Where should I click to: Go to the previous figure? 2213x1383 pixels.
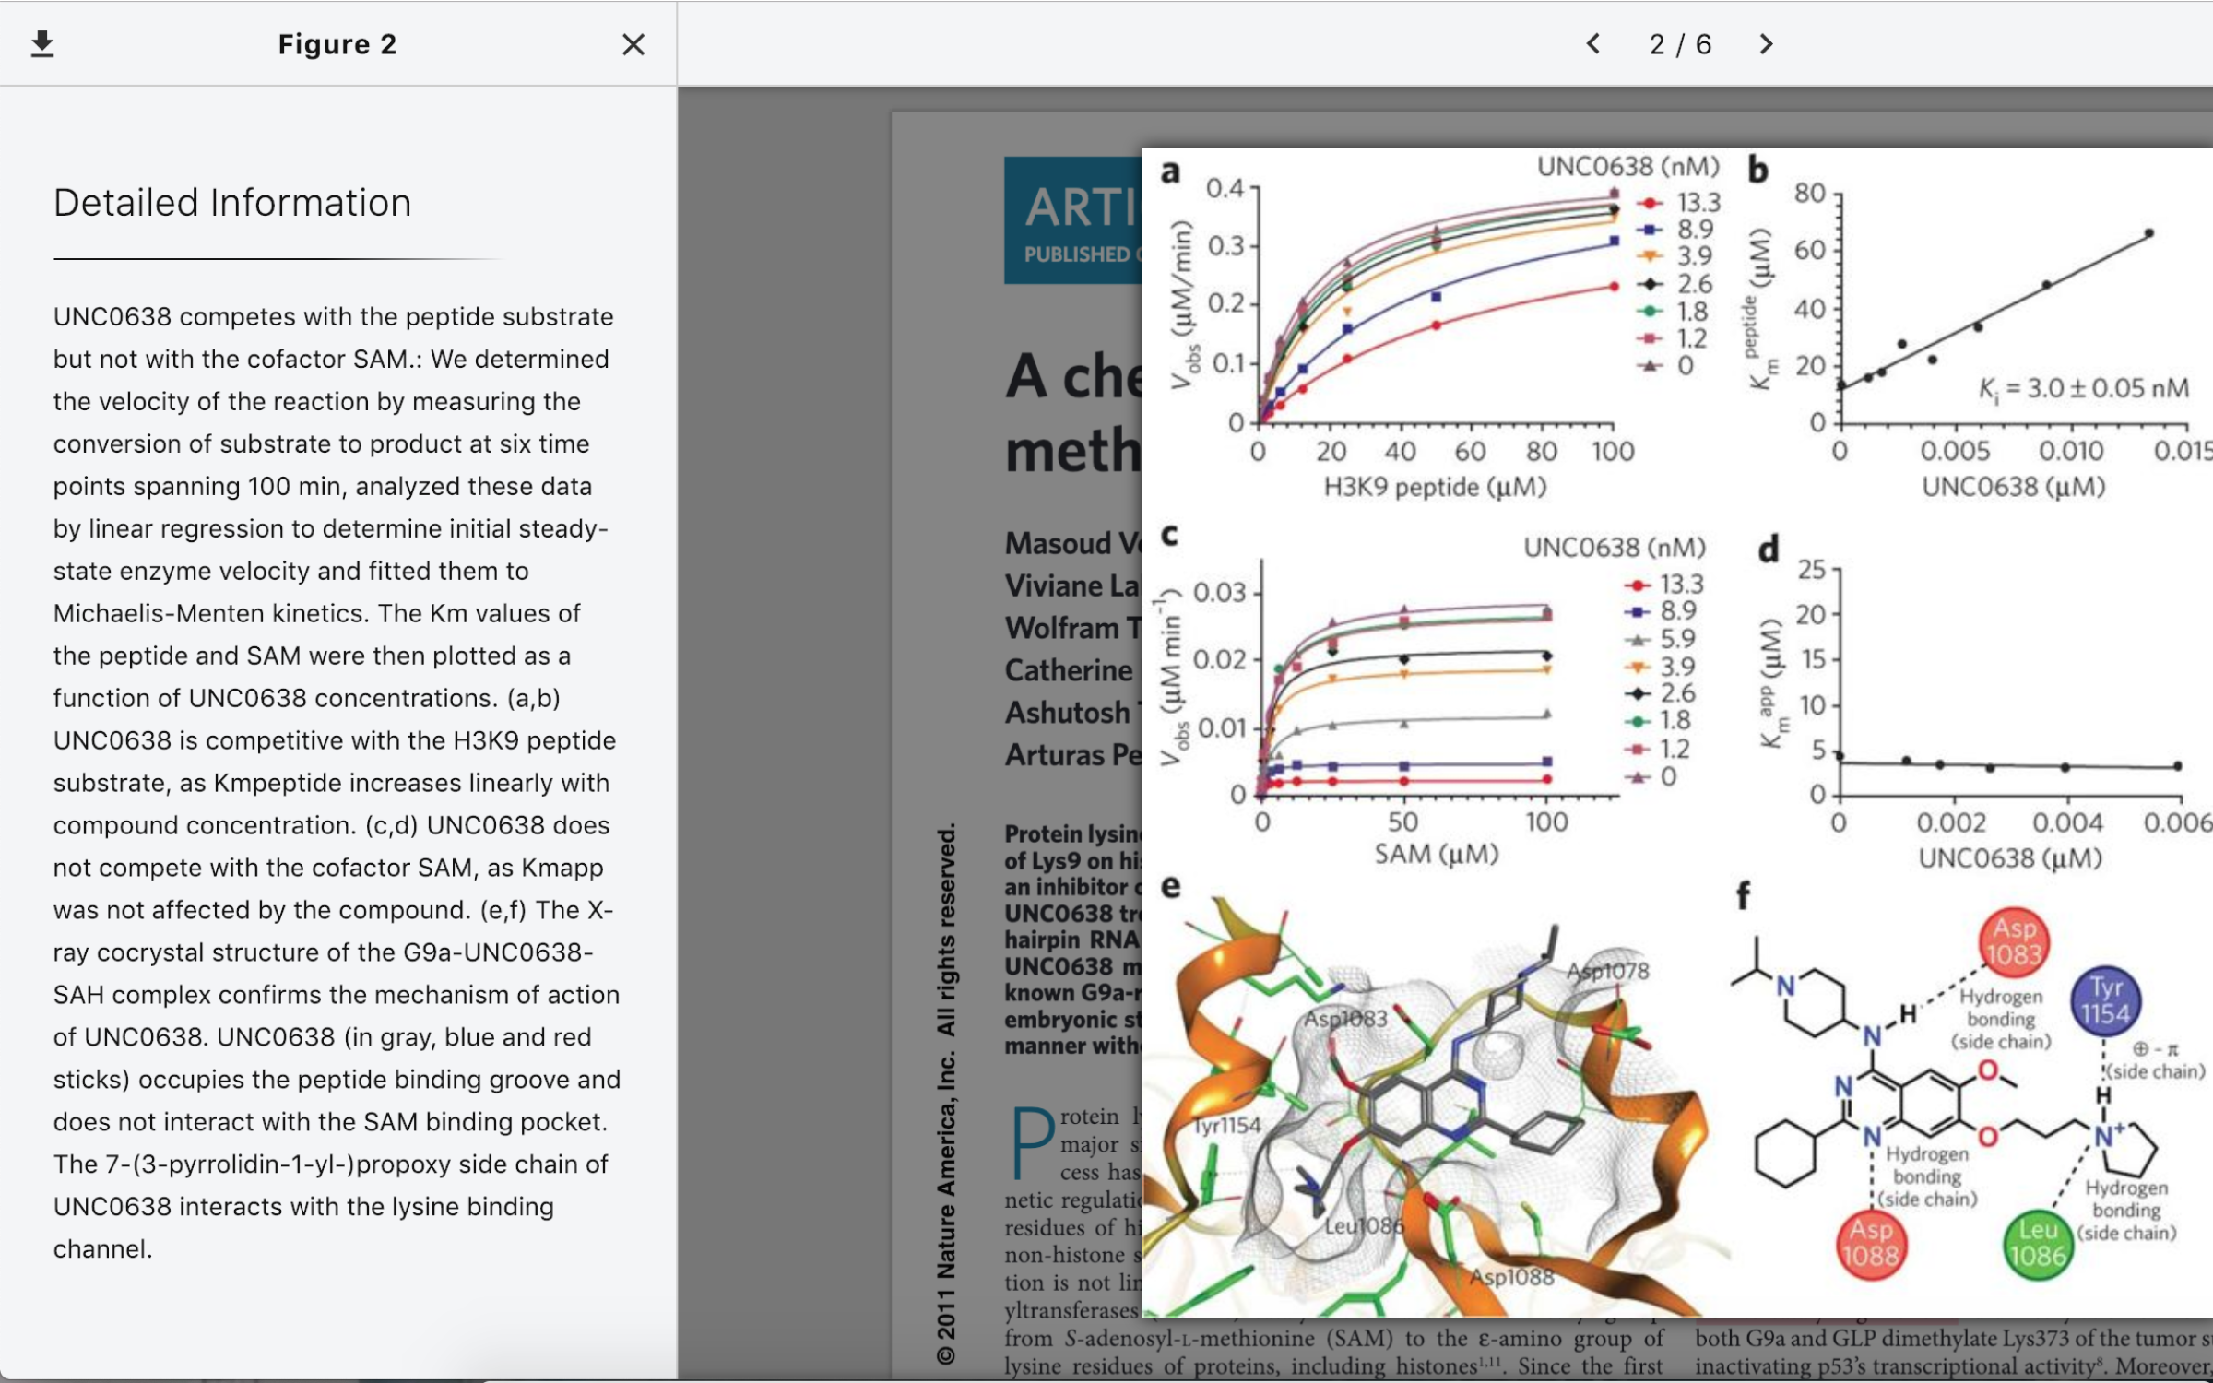(1592, 44)
